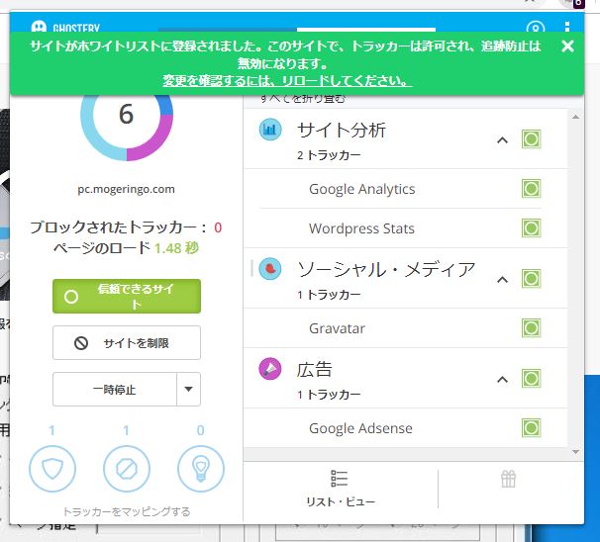Toggle the shield anti-tracking icon
Viewport: 600px width, 542px height.
[52, 469]
